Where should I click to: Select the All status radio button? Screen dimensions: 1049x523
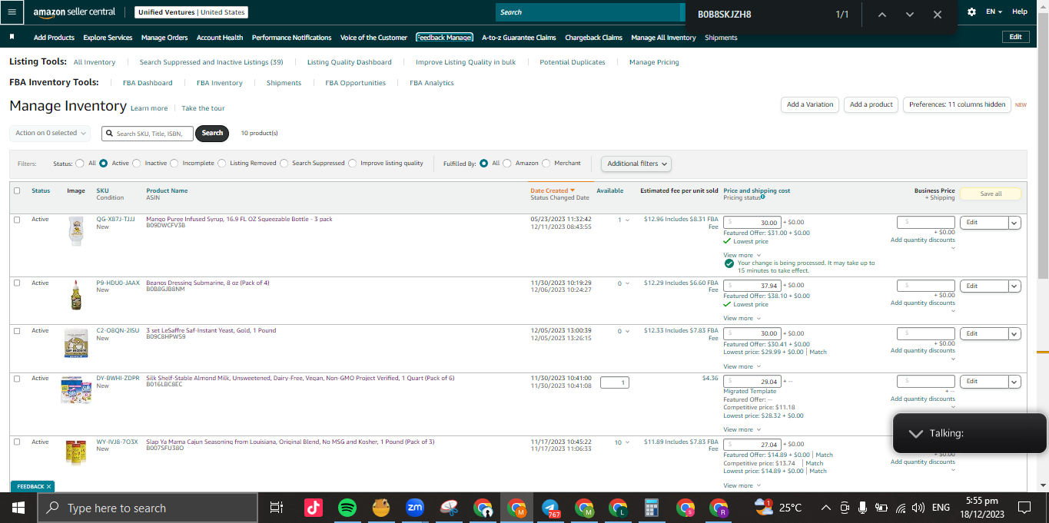[80, 163]
